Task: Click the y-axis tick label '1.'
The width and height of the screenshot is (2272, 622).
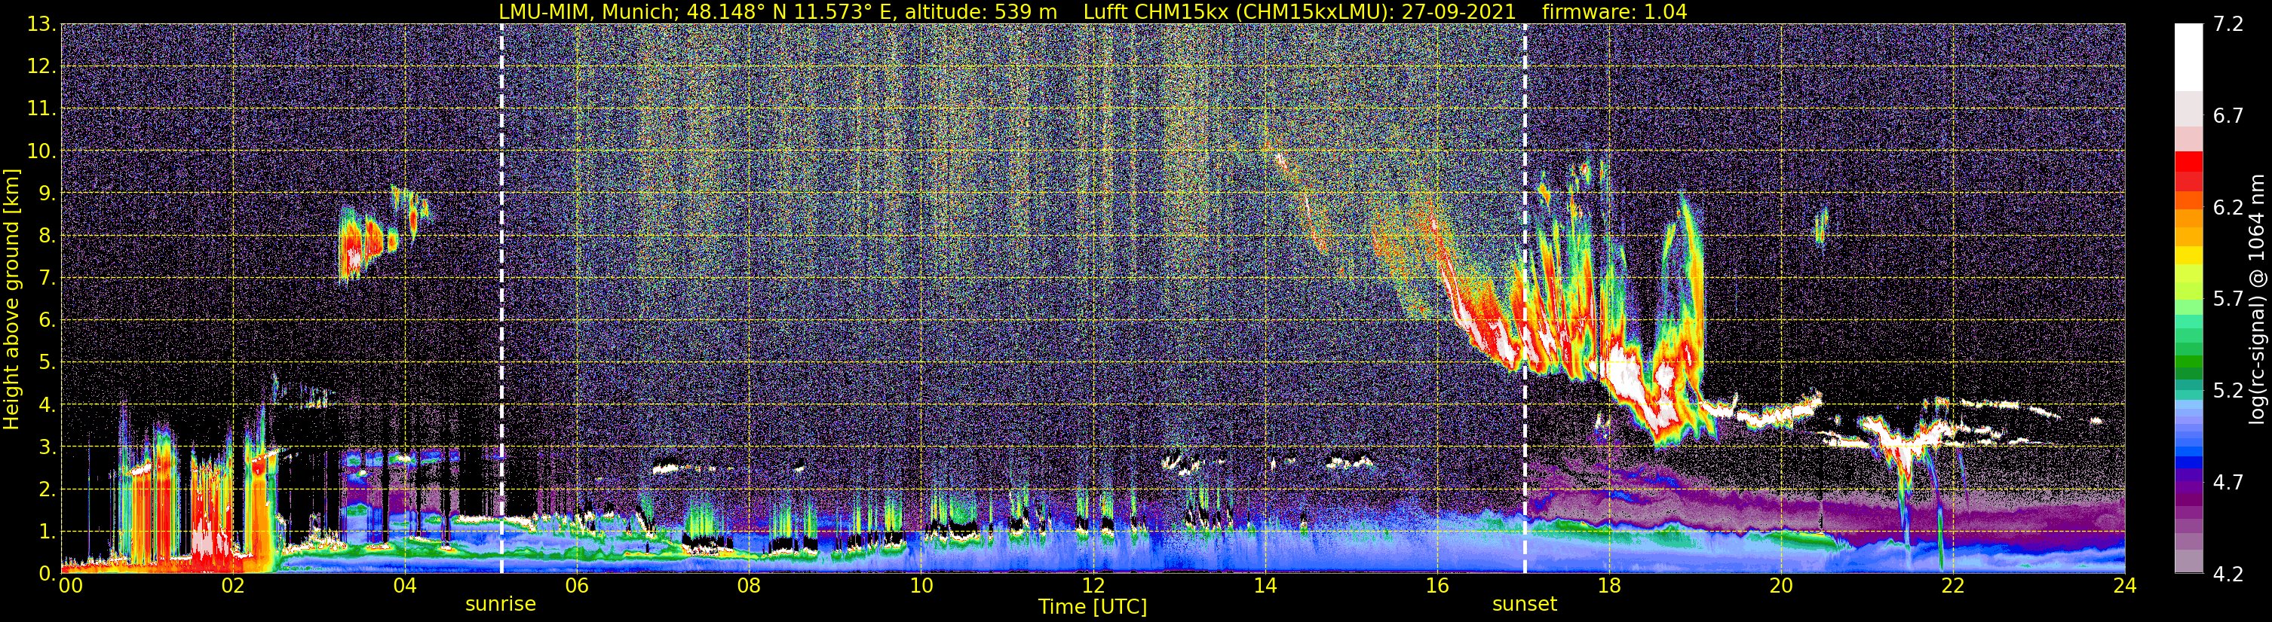Action: (x=46, y=532)
